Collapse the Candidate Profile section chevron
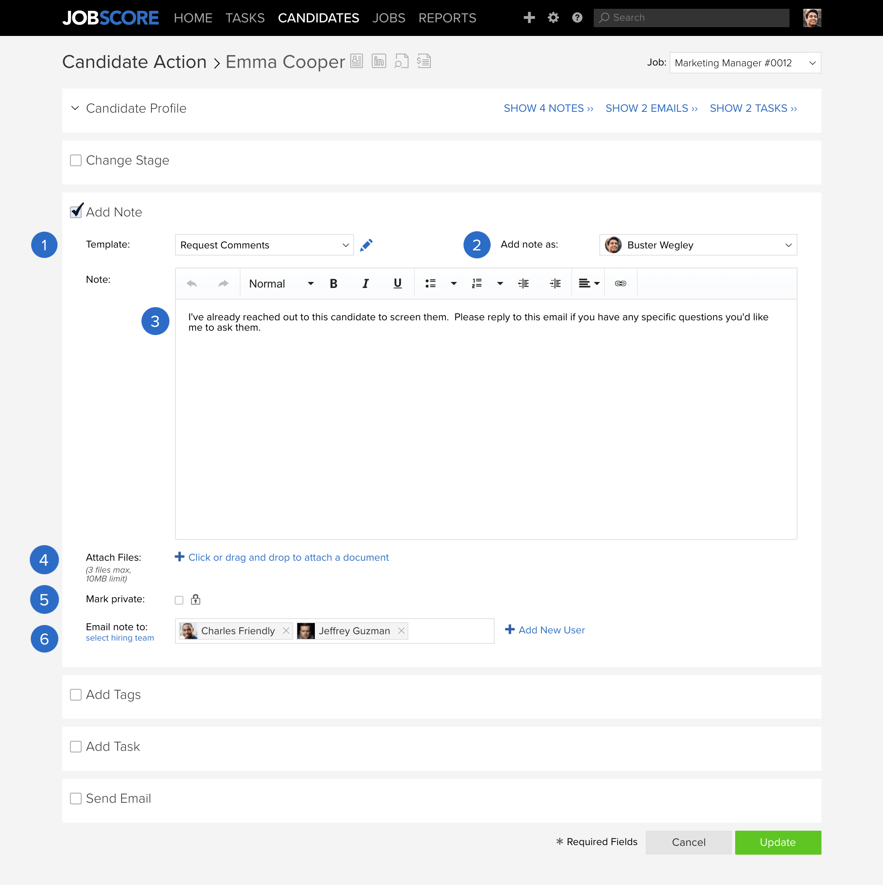This screenshot has width=883, height=885. [x=75, y=108]
